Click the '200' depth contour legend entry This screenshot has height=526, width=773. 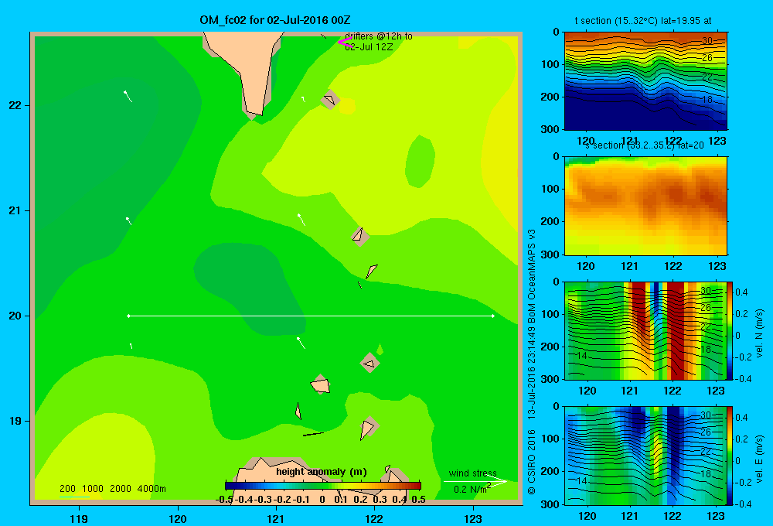click(x=67, y=489)
